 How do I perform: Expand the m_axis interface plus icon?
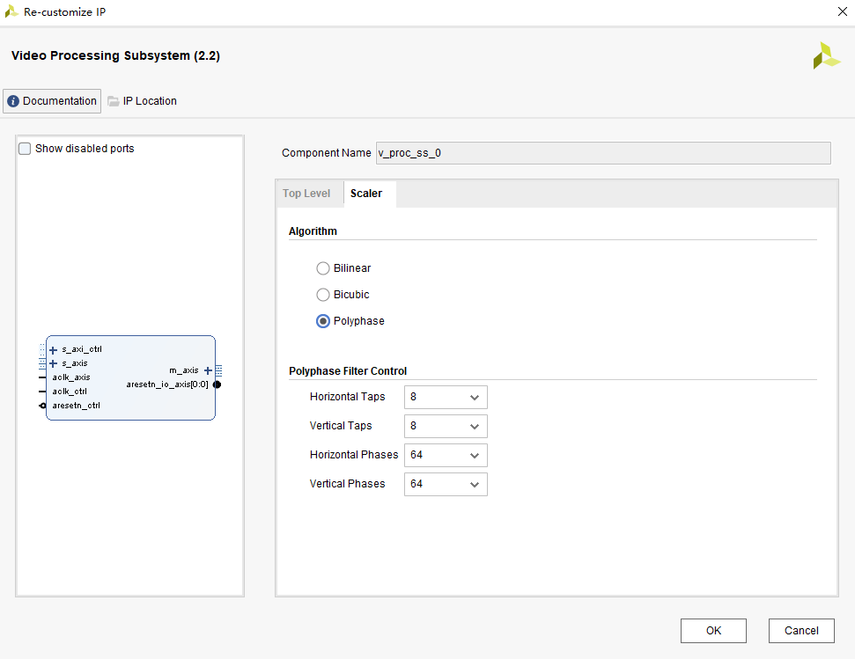tap(206, 370)
